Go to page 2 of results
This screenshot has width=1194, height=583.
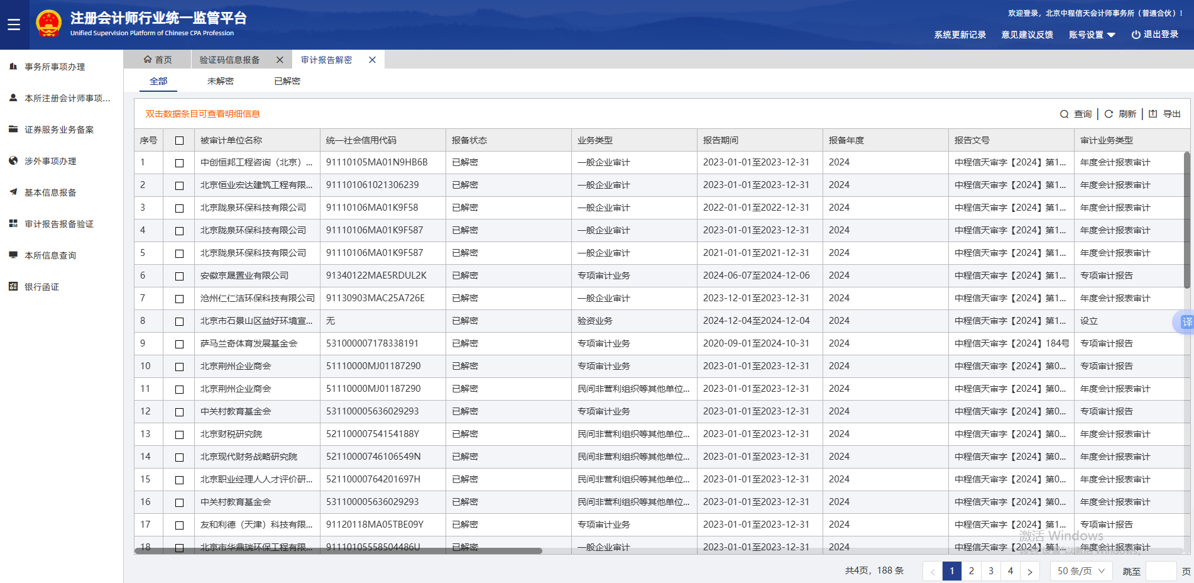(x=972, y=571)
